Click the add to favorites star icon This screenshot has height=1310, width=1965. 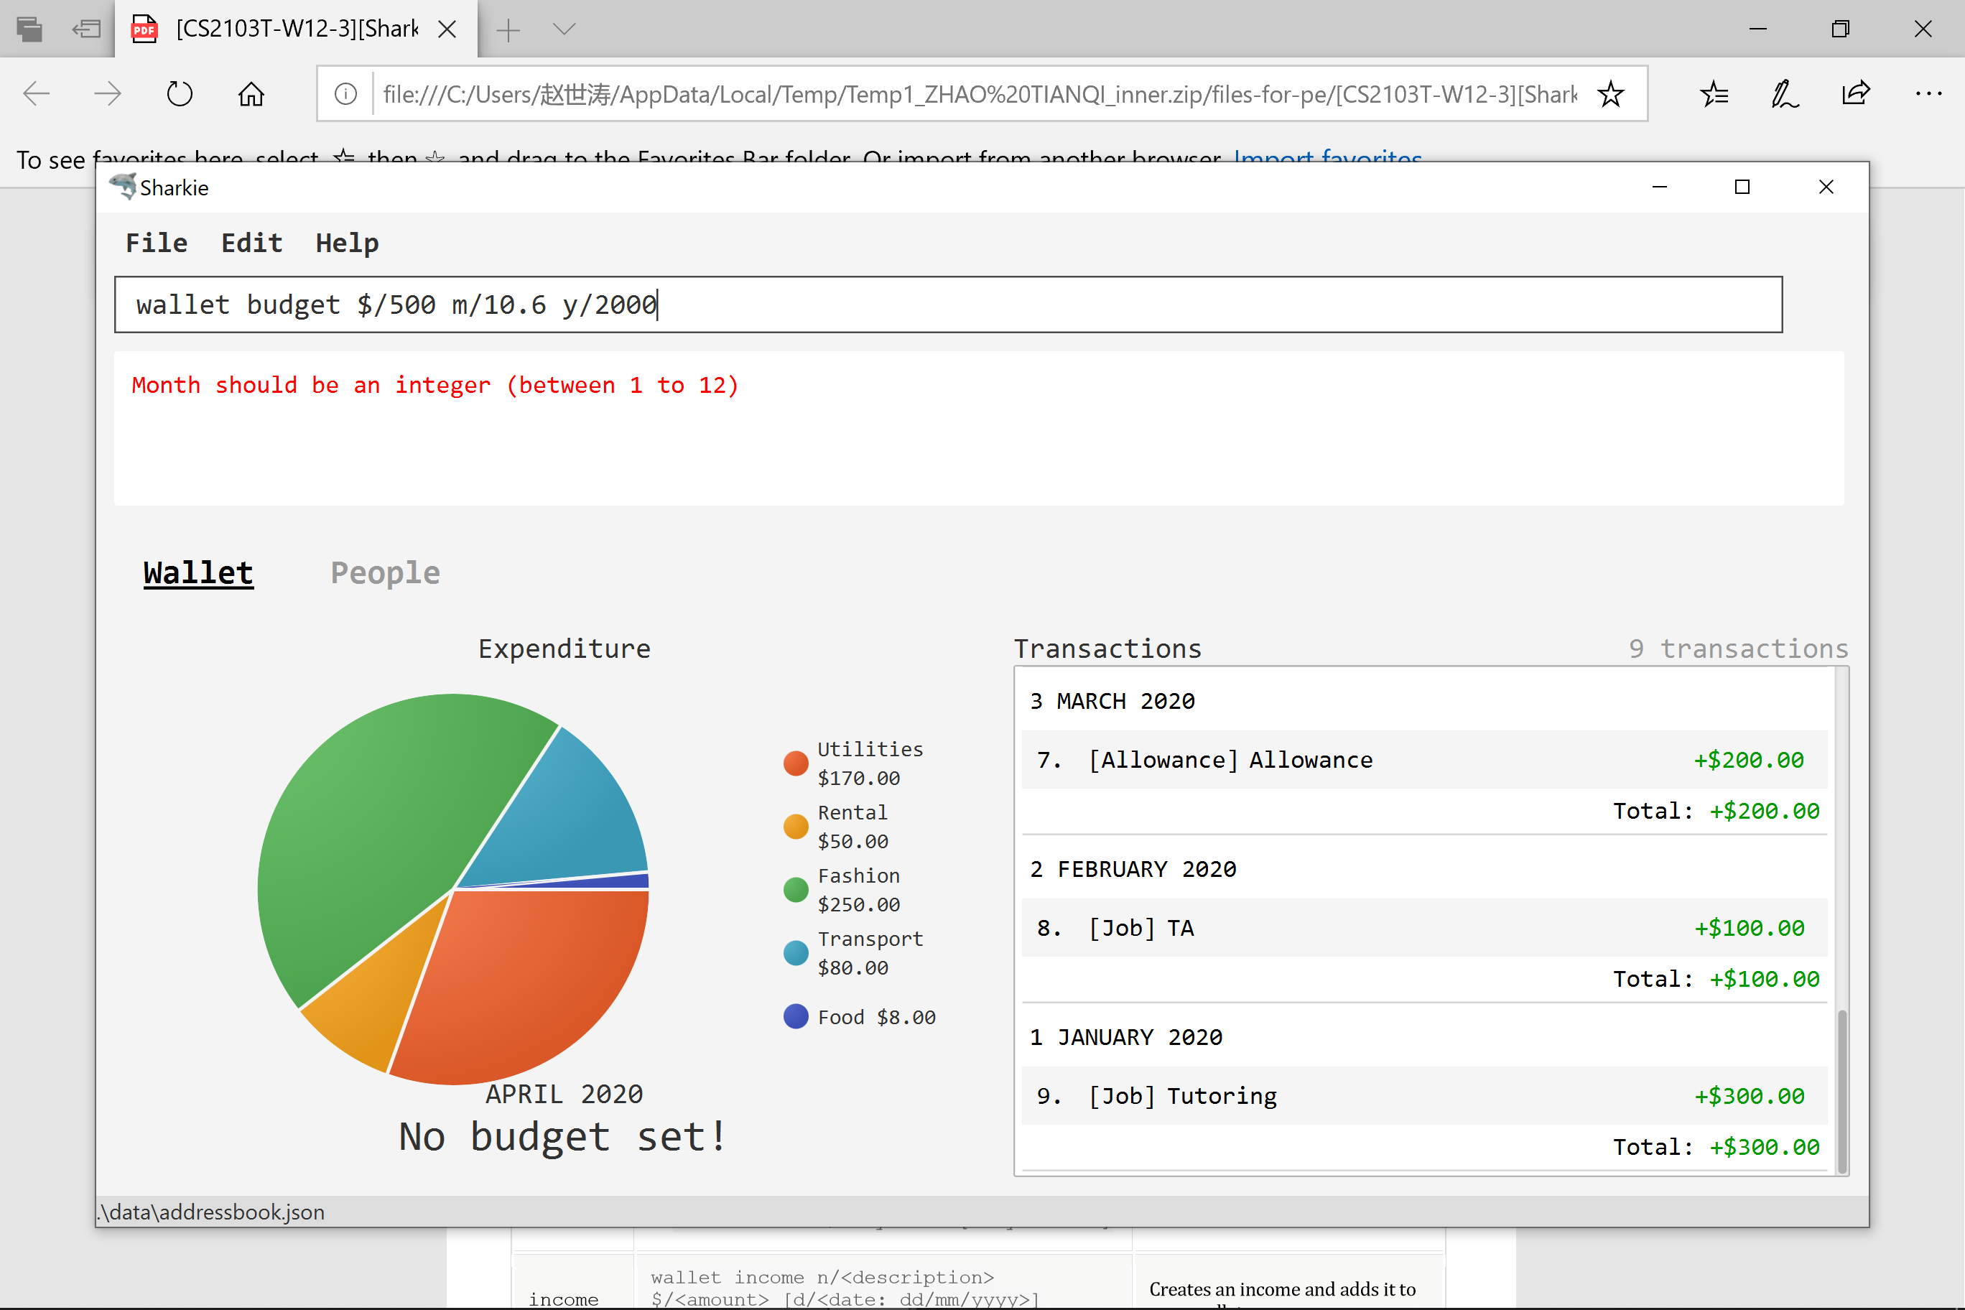coord(1610,94)
